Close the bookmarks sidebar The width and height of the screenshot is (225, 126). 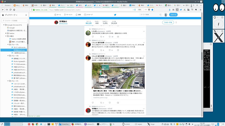point(26,15)
